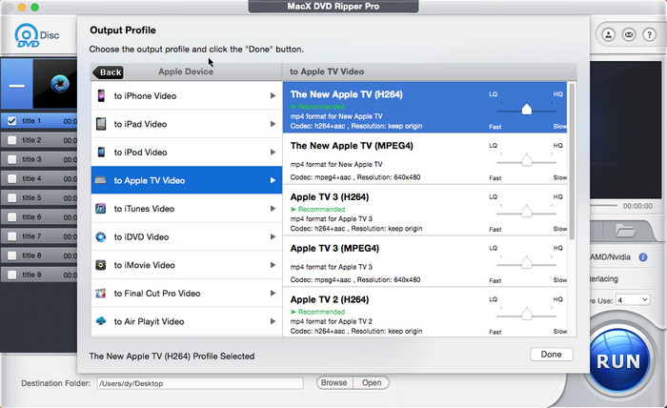Click the iPad device icon
Screen dimensions: 667x408
pos(101,124)
